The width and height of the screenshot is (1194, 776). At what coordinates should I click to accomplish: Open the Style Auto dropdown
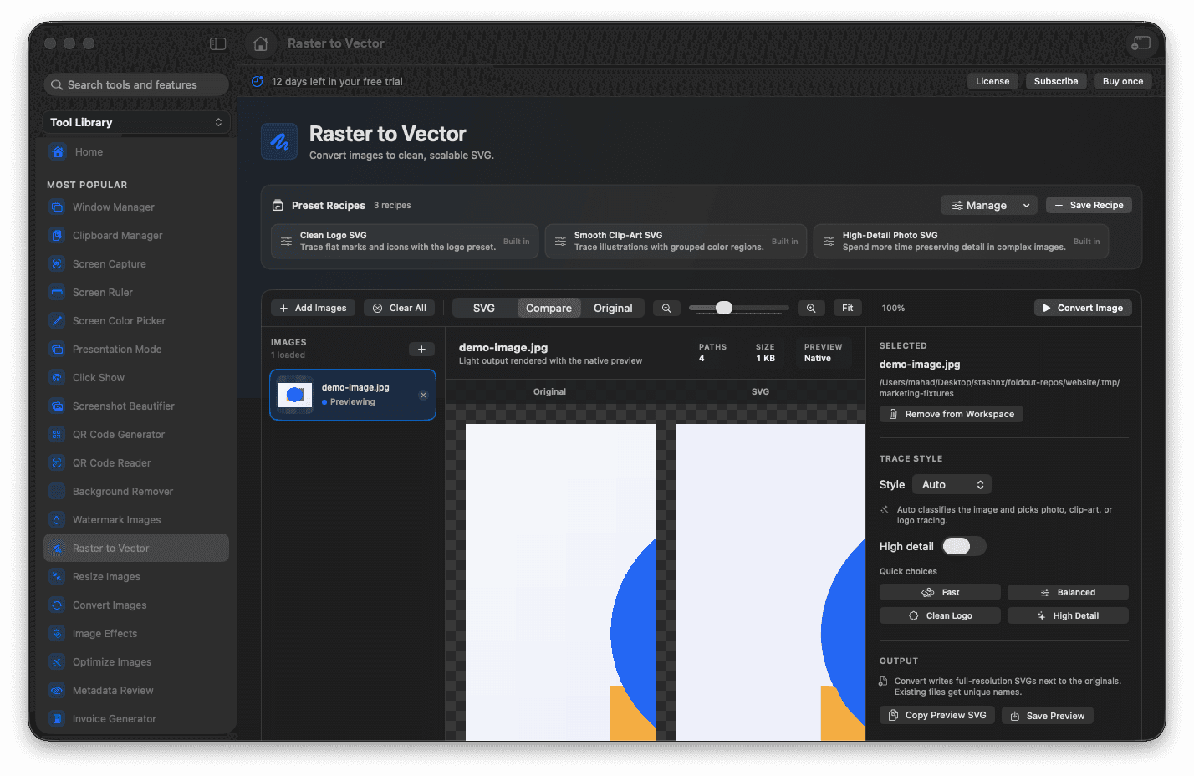click(x=952, y=485)
